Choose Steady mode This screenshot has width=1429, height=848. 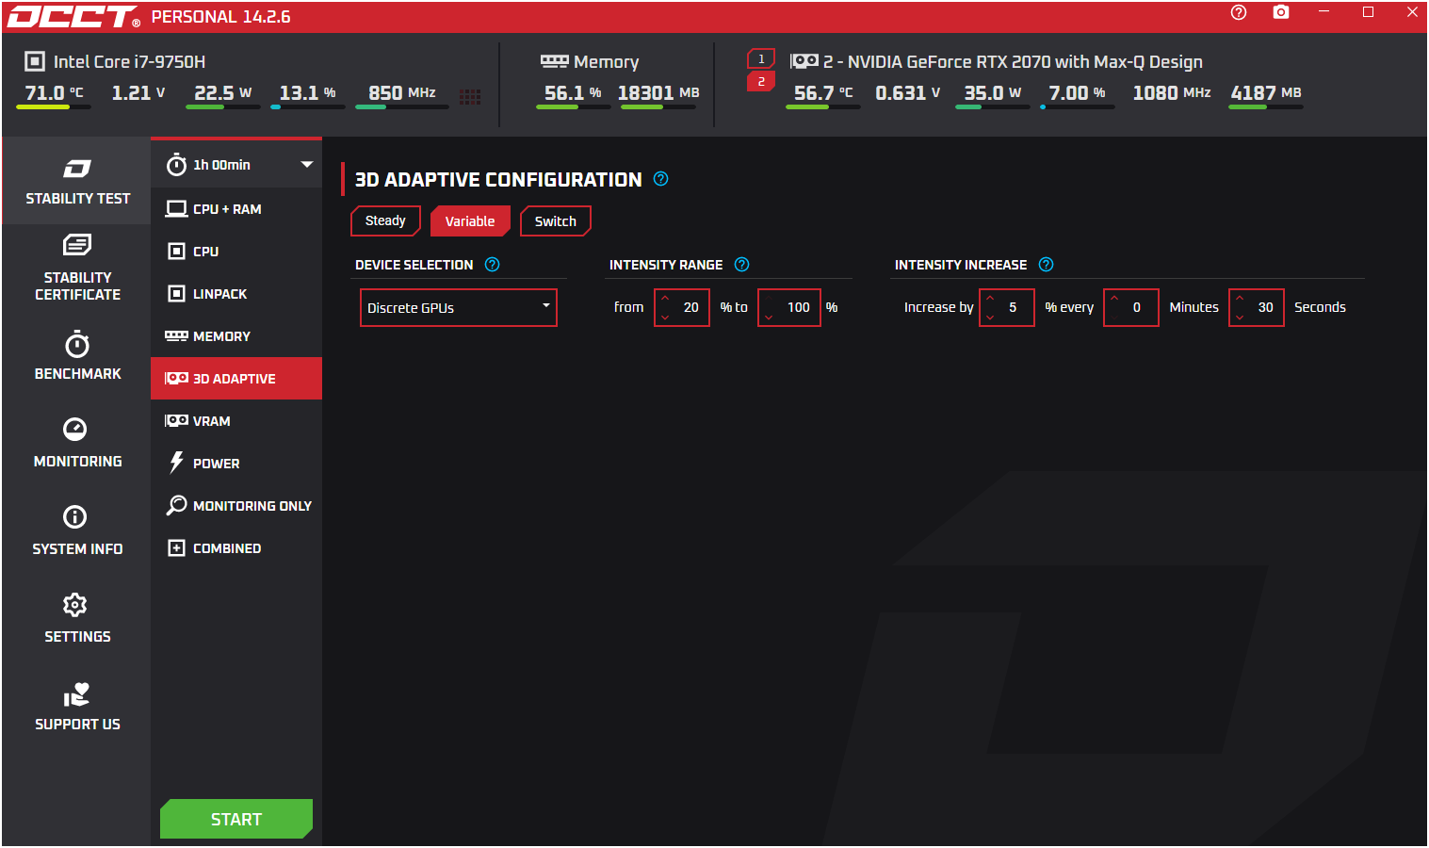coord(385,220)
